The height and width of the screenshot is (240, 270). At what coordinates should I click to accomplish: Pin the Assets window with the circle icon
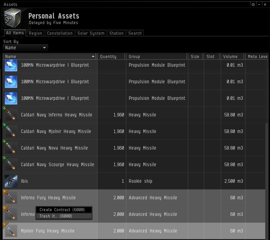(x=253, y=4)
